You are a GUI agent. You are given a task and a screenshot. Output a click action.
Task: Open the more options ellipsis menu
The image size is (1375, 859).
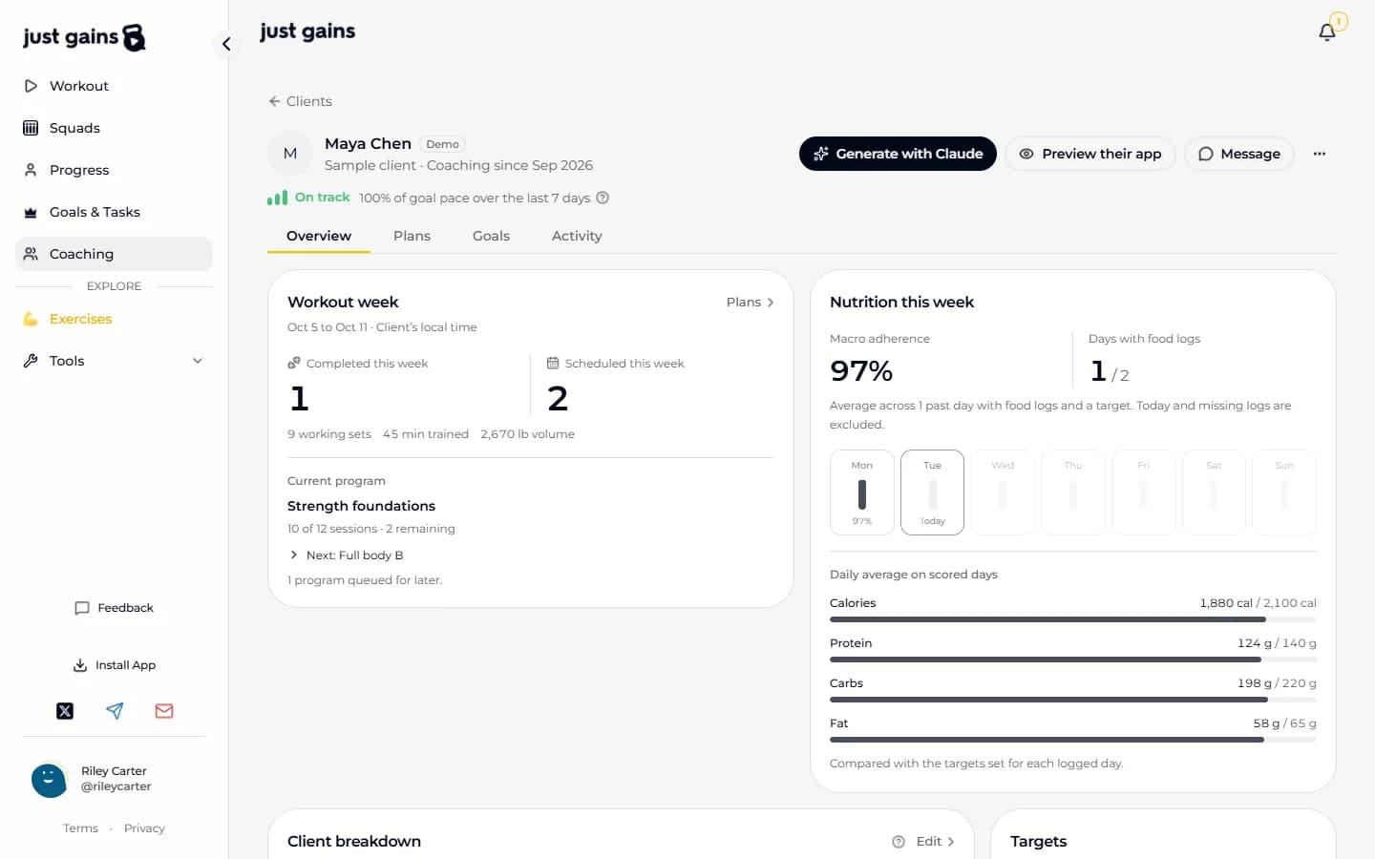tap(1320, 154)
